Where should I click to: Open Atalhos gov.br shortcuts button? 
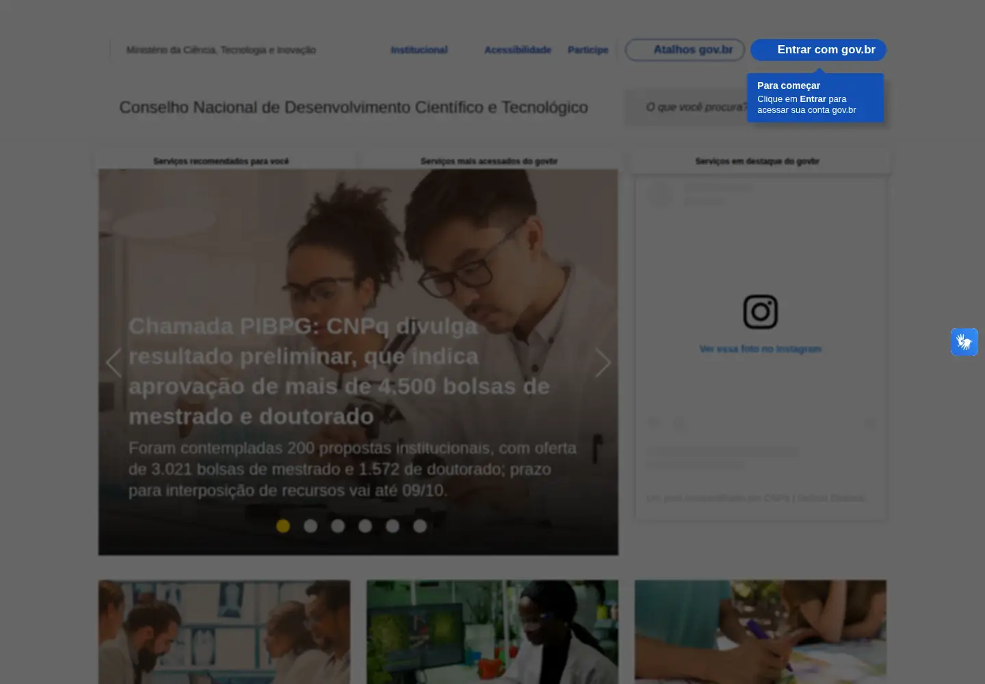pos(685,50)
